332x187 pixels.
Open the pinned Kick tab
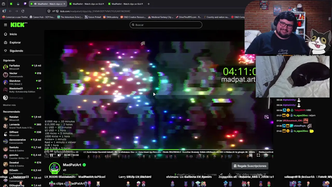coord(11,4)
